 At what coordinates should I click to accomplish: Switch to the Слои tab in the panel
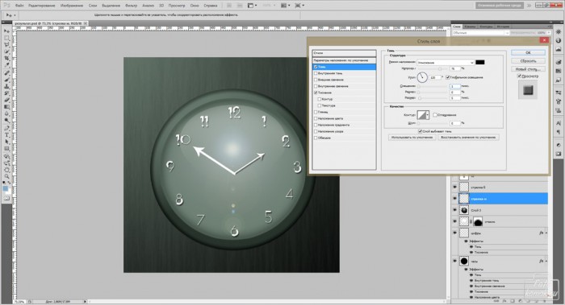[457, 27]
